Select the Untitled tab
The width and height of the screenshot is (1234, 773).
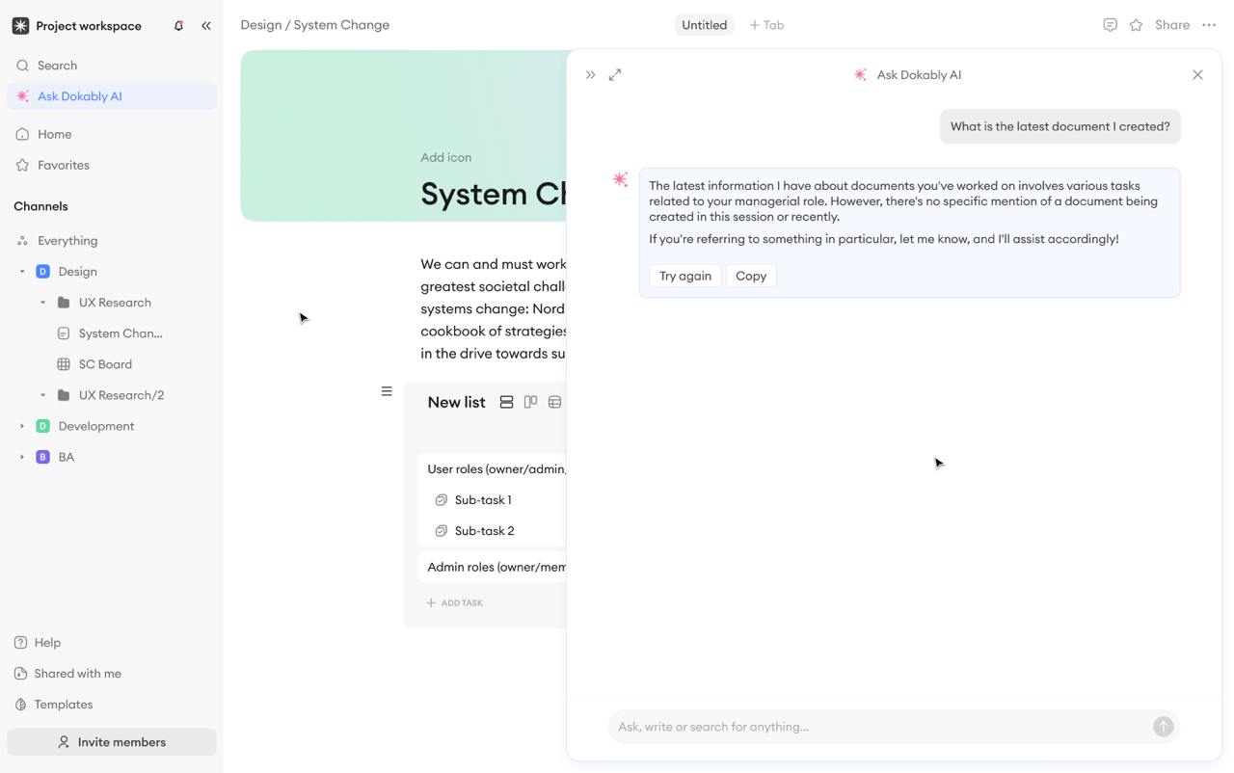(704, 25)
